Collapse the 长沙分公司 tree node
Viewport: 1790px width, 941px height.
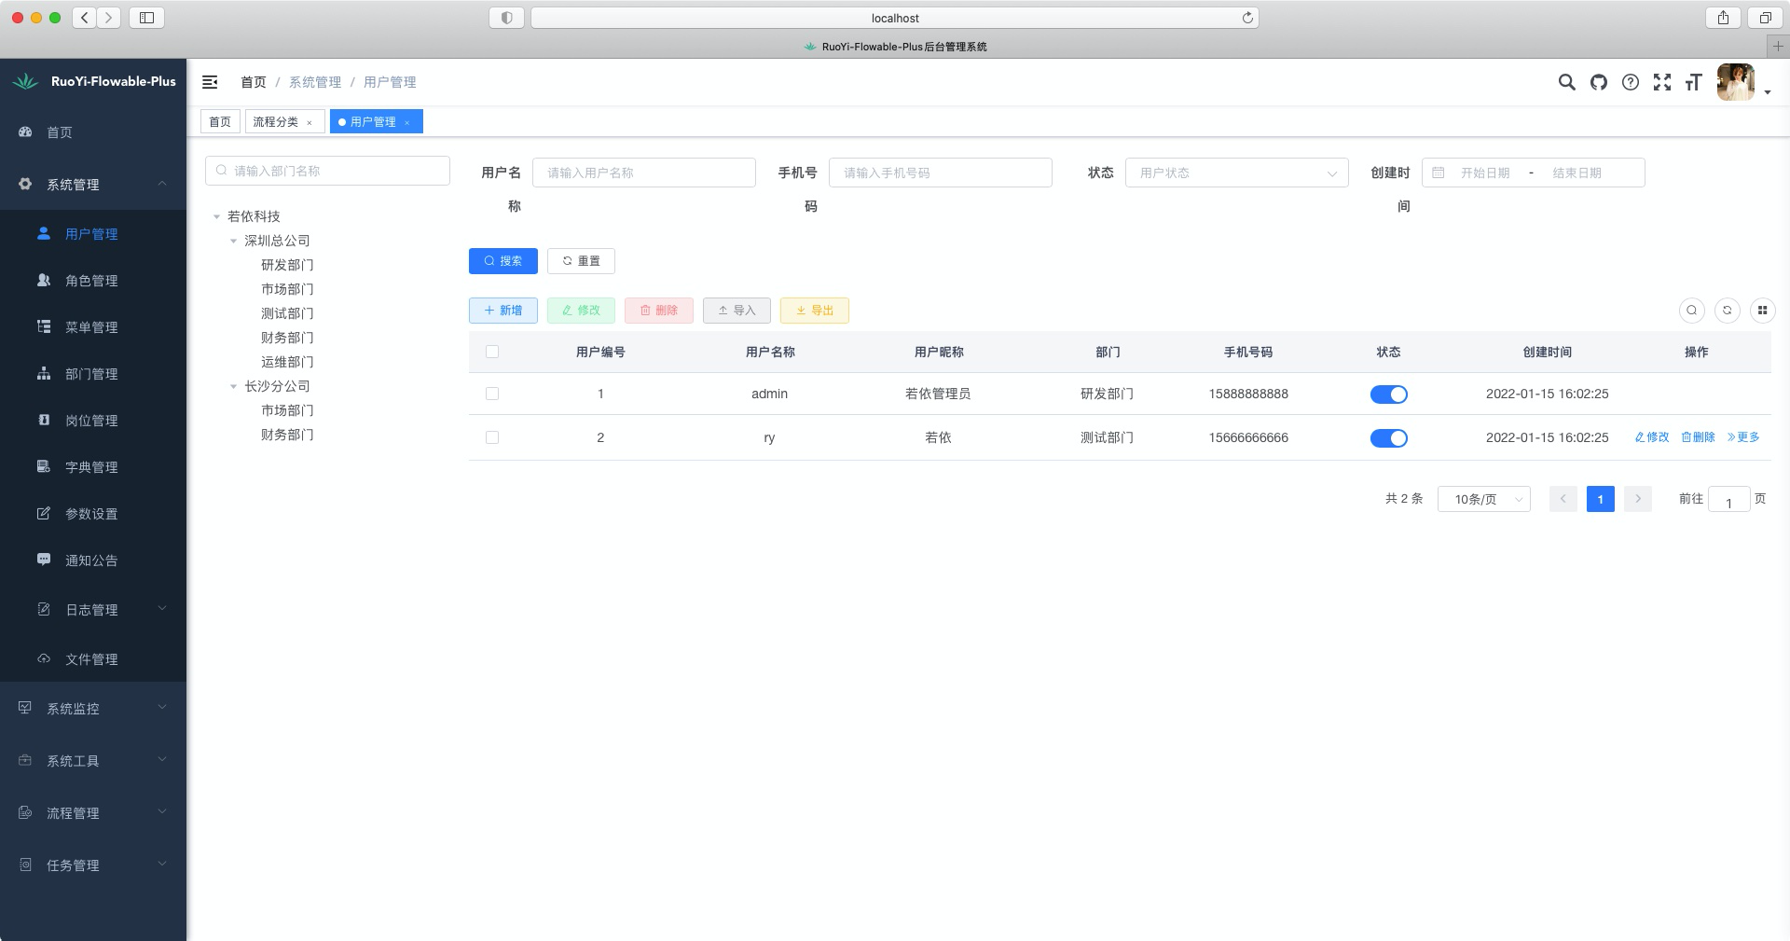pos(233,386)
